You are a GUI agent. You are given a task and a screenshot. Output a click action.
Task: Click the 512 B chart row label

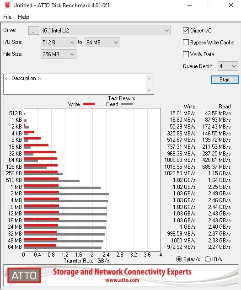[16, 113]
